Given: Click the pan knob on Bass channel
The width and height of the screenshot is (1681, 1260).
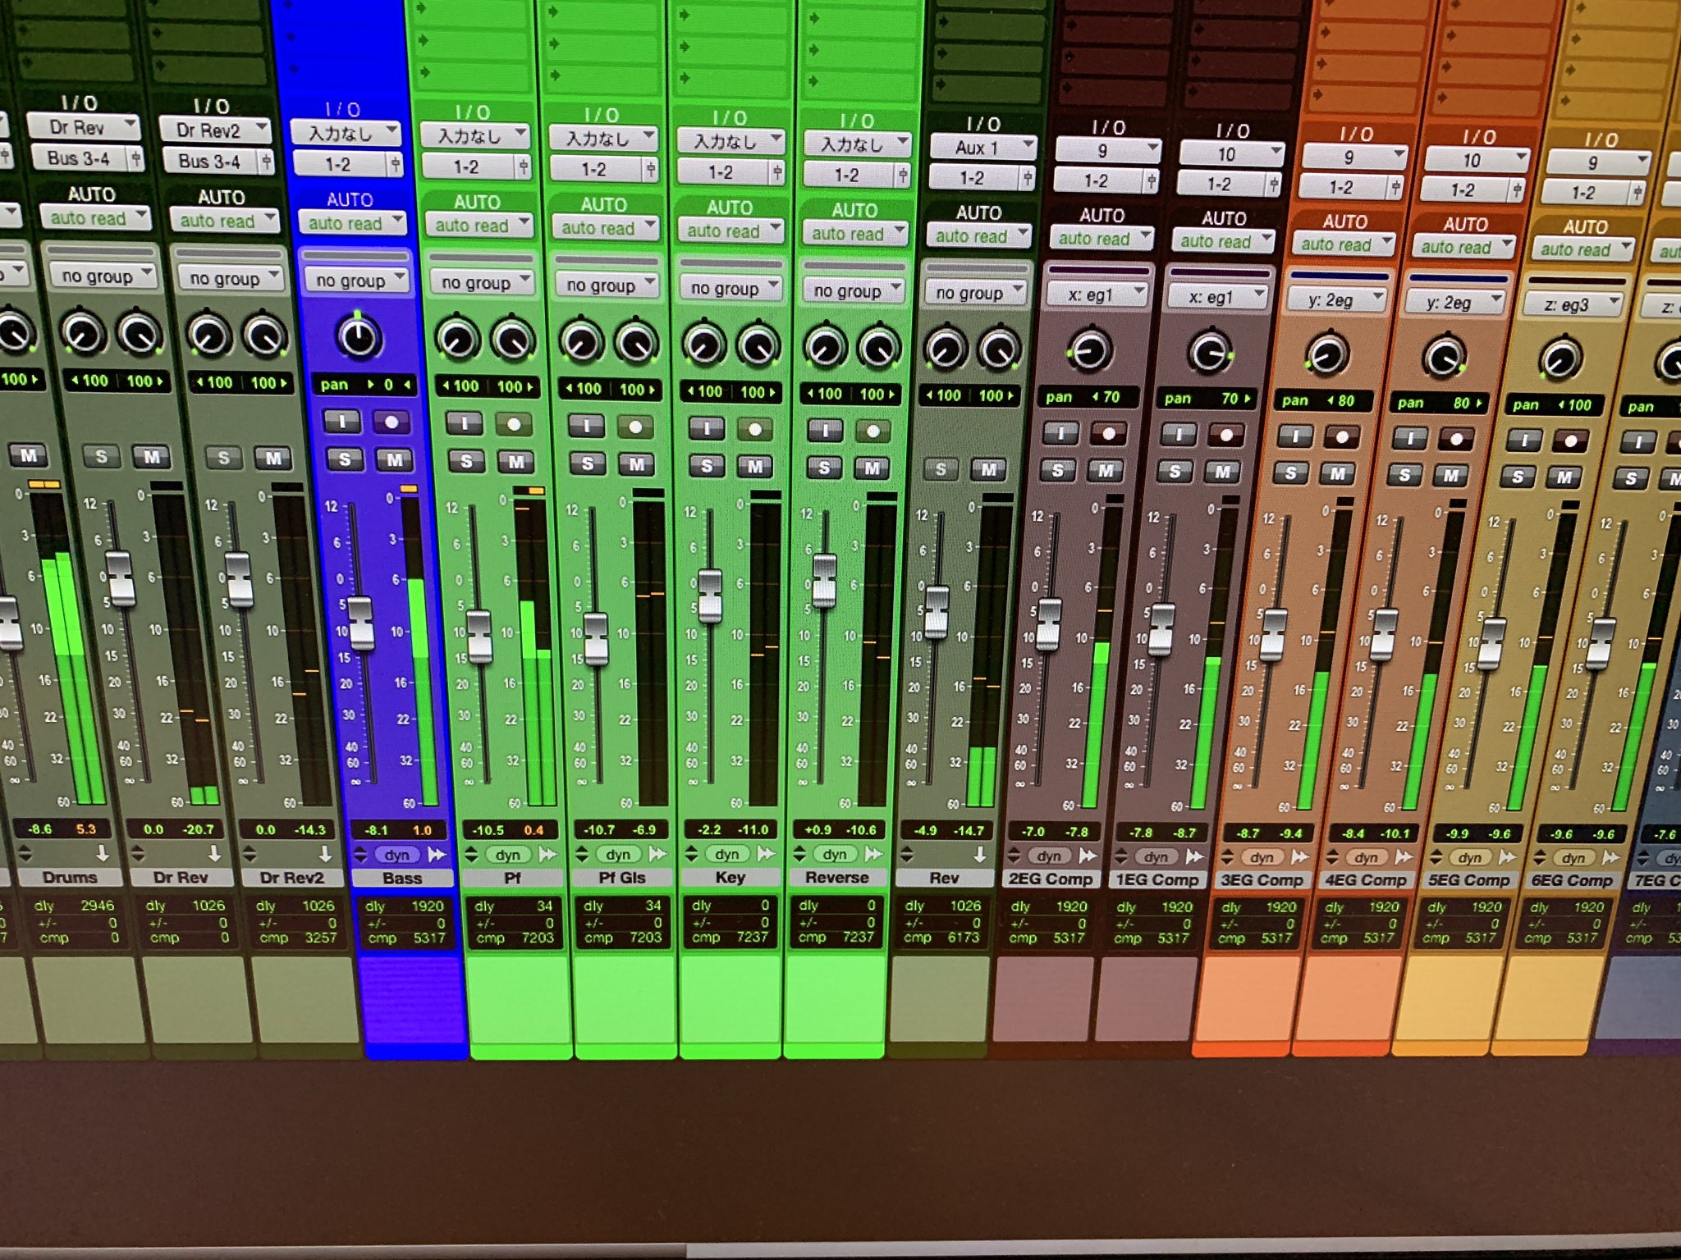Looking at the screenshot, I should coord(359,336).
